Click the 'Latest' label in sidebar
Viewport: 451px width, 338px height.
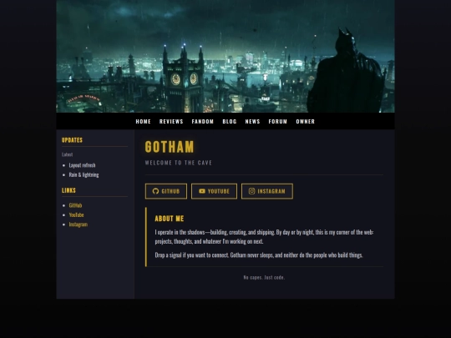(67, 154)
